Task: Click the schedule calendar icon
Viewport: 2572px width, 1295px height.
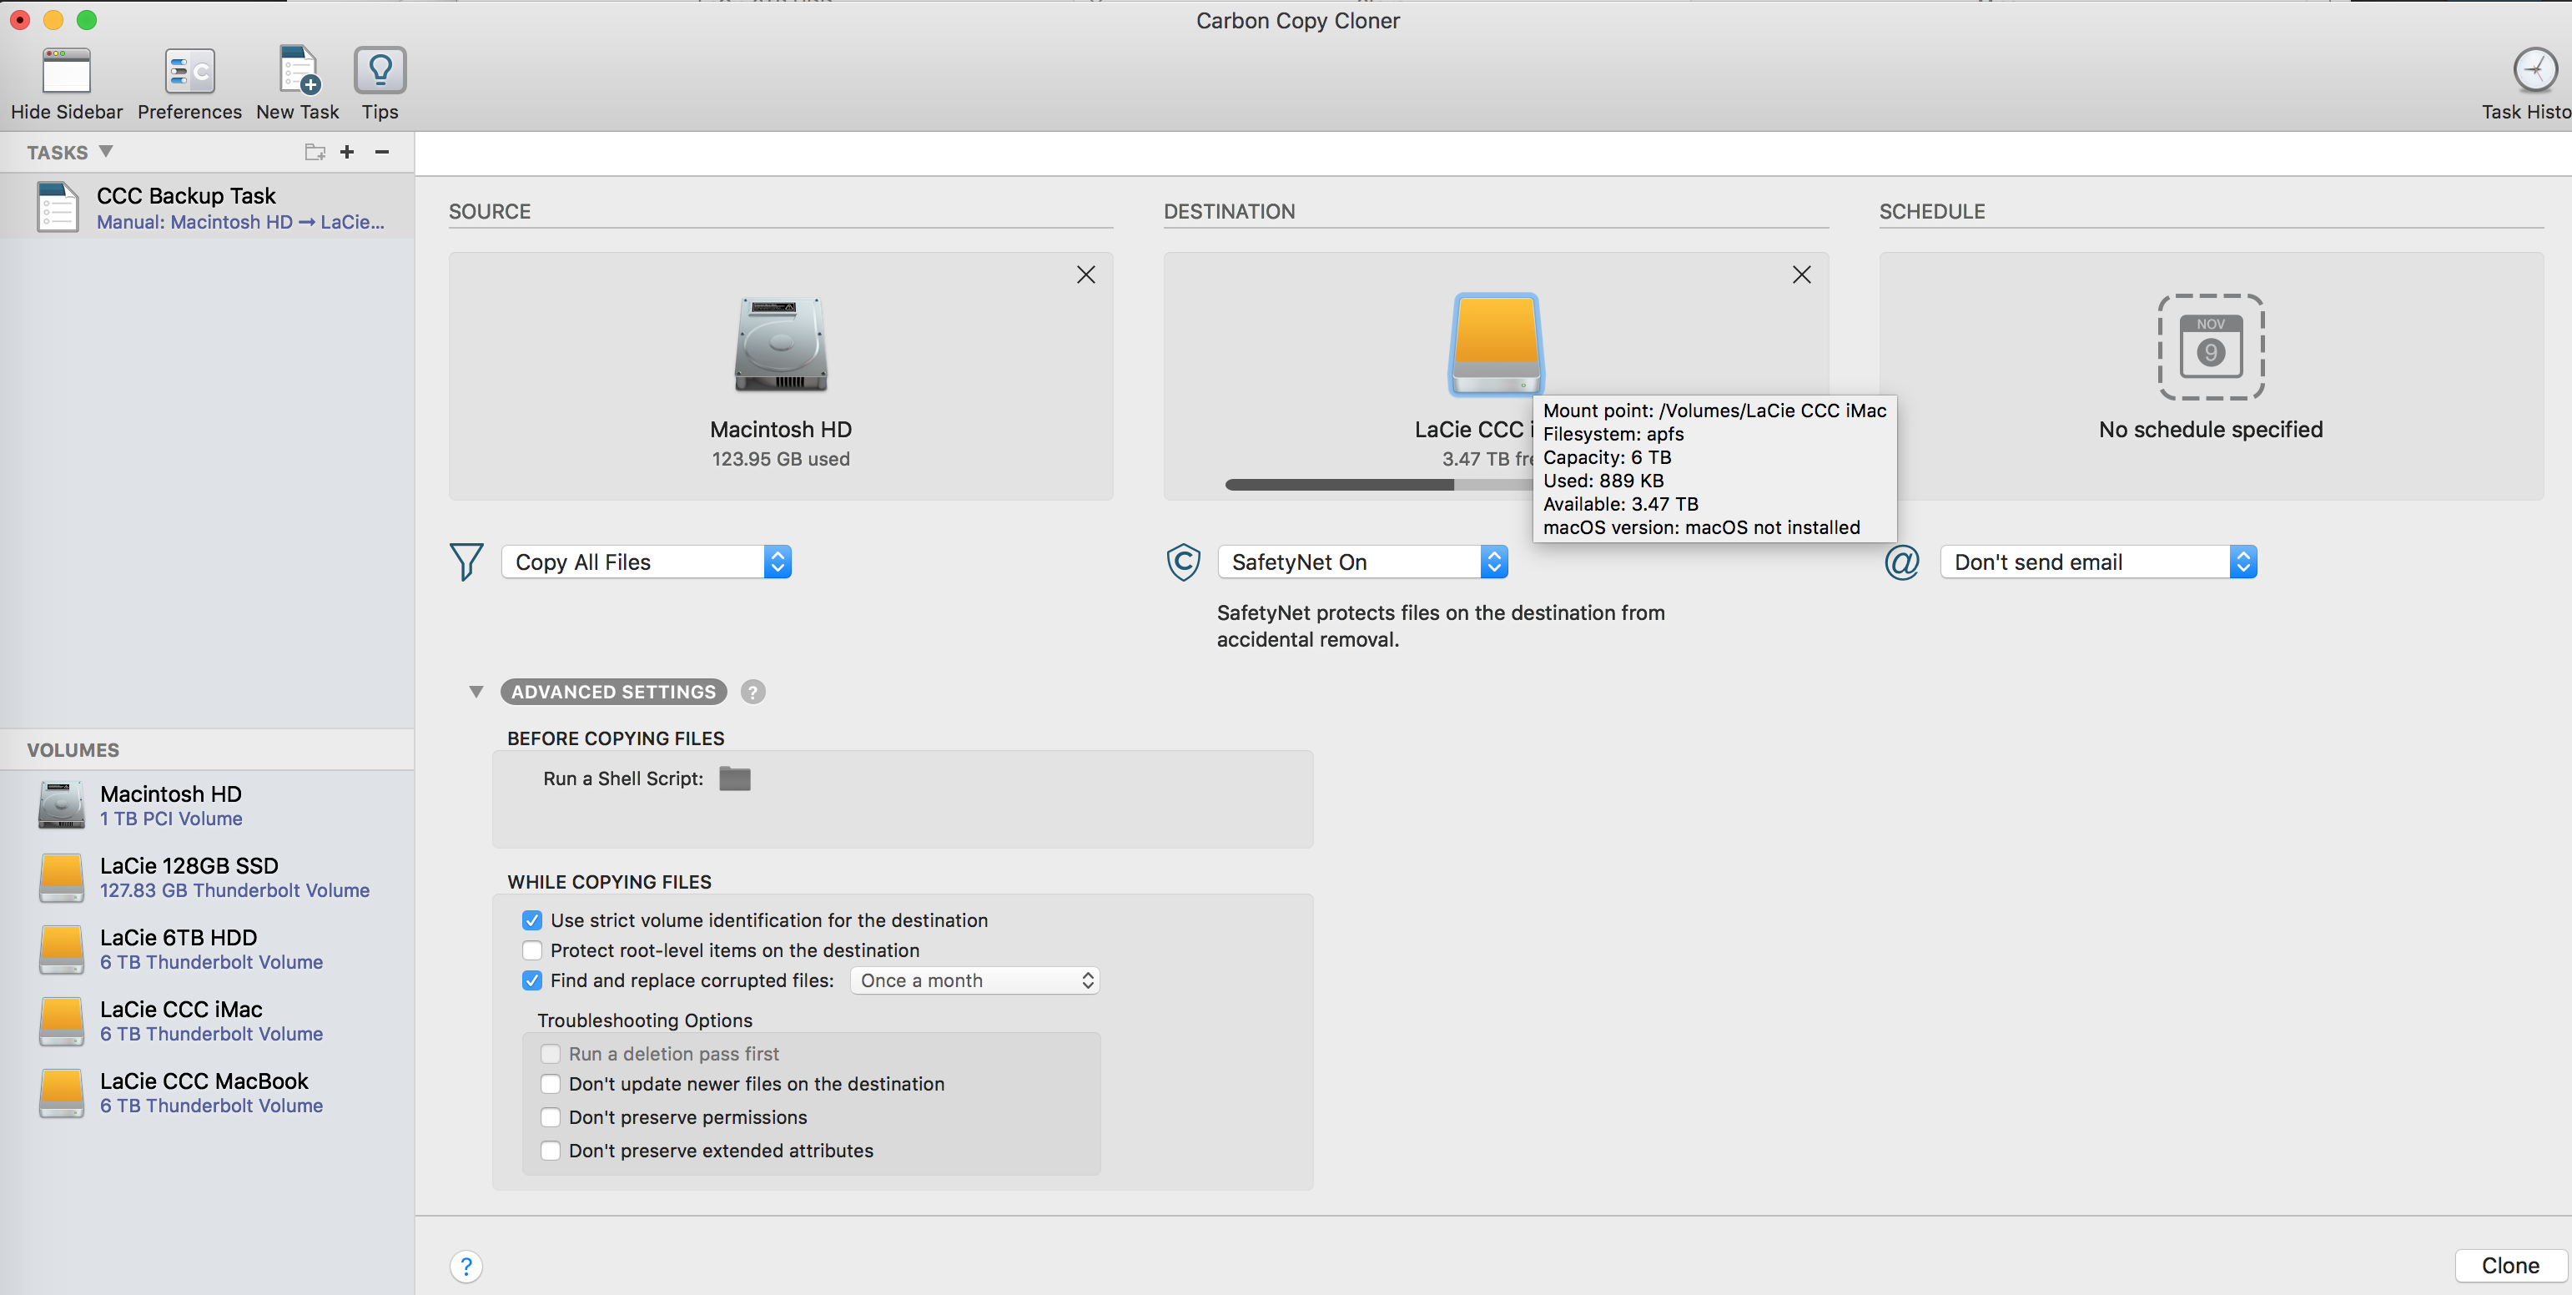Action: click(2210, 346)
